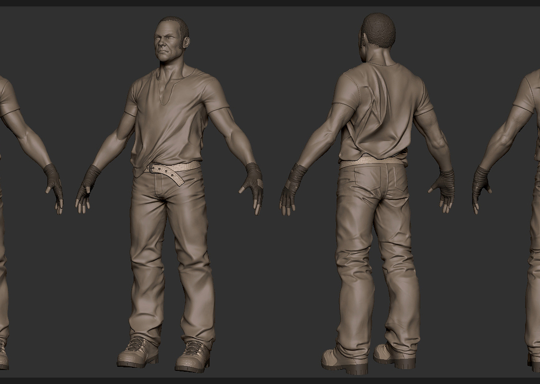Select the front-facing character's head
540x384 pixels.
coord(171,40)
